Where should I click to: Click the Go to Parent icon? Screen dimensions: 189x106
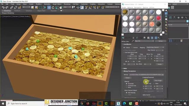click(159, 38)
